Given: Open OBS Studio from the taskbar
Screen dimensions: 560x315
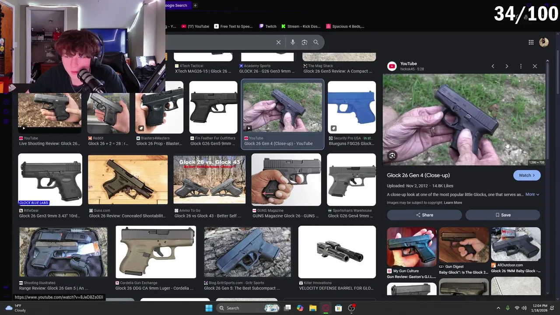Looking at the screenshot, I should click(x=351, y=308).
